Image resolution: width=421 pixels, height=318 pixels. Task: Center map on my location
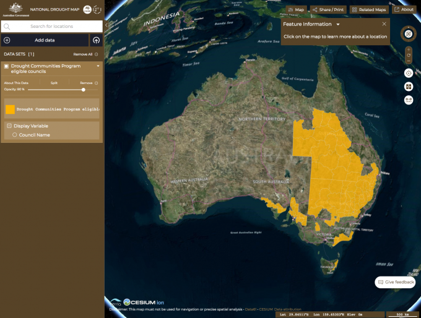pyautogui.click(x=409, y=73)
